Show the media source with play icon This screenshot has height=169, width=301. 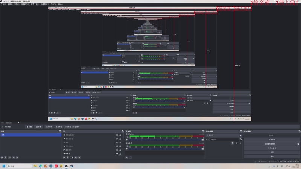tap(117, 139)
